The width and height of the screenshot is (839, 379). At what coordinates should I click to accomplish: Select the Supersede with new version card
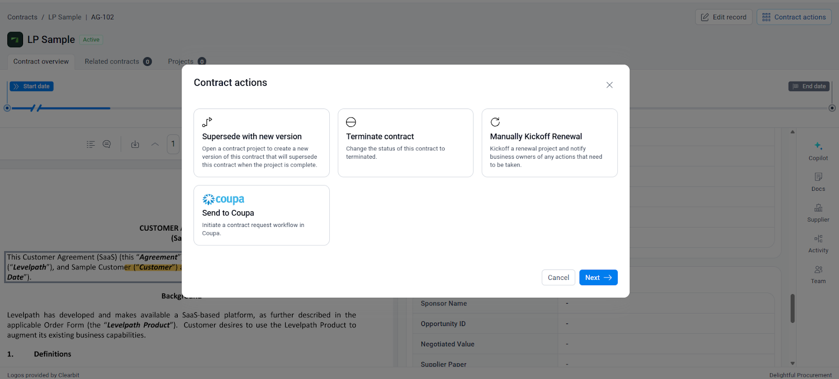[261, 143]
